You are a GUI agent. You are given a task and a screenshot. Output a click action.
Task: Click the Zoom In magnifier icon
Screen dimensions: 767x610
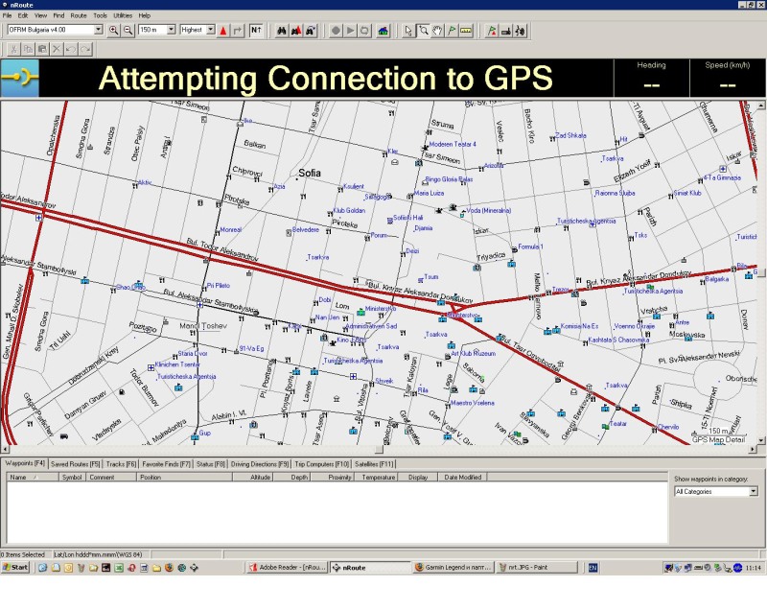(113, 31)
